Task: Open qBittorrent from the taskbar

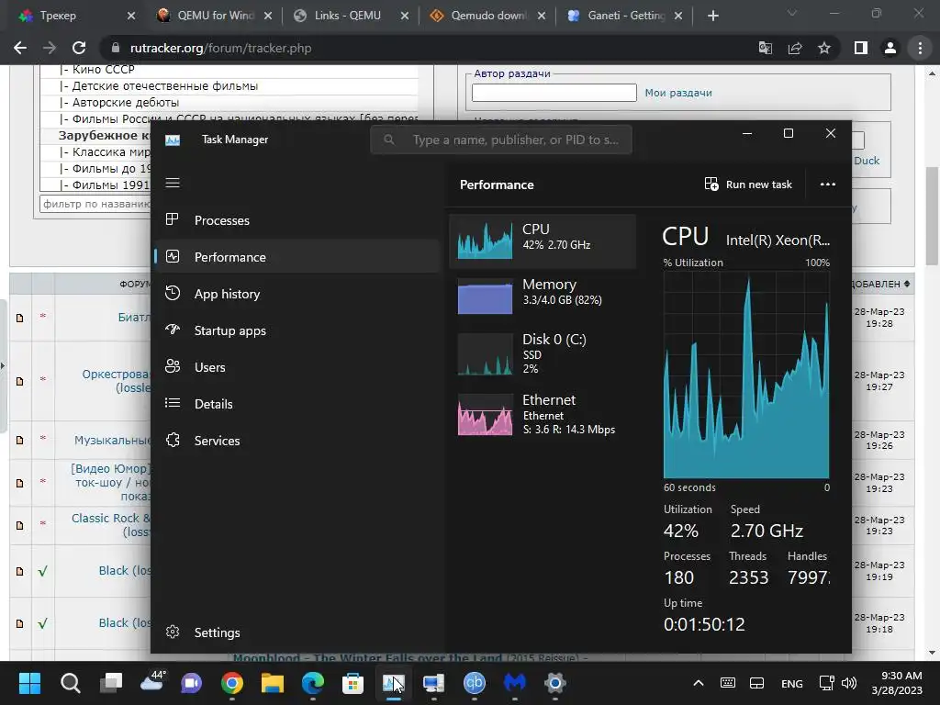Action: pyautogui.click(x=475, y=683)
